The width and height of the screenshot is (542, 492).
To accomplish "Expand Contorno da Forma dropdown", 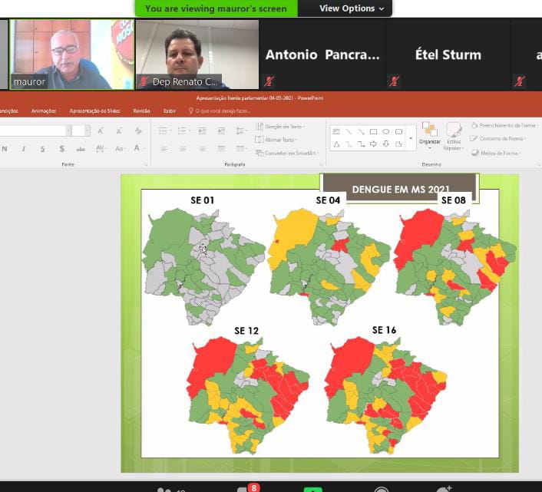I will 502,139.
